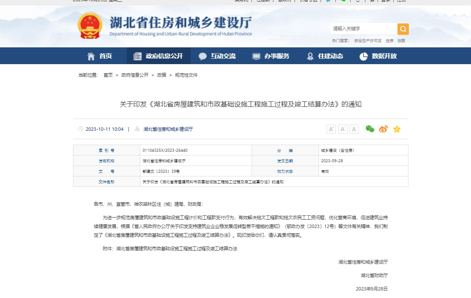Click the 发布机构 label cell
Screen dimensions: 471x298
(x=107, y=161)
